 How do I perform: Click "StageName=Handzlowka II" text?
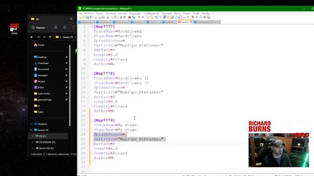coord(121,83)
